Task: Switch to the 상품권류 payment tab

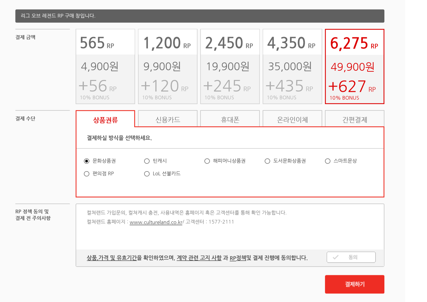Action: pos(105,119)
